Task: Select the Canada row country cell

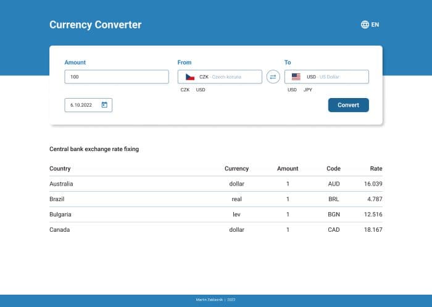Action: coord(59,230)
